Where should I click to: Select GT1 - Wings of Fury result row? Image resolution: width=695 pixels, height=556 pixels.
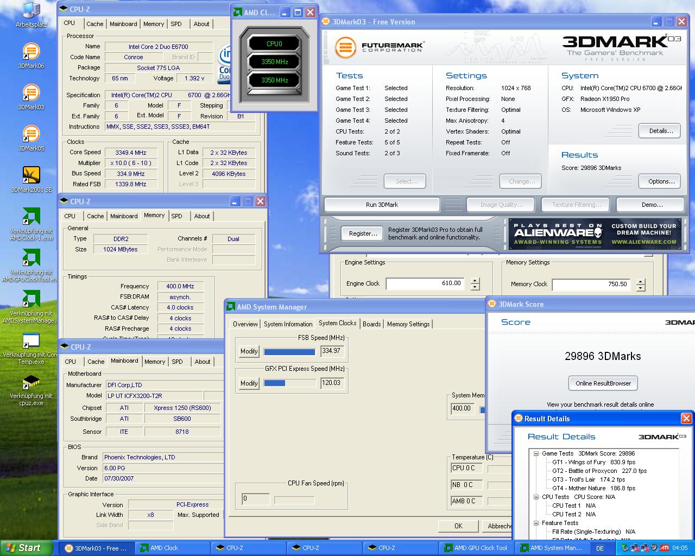click(x=593, y=462)
